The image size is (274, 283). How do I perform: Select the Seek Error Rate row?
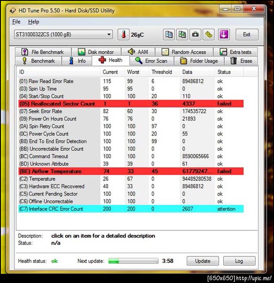coord(131,111)
